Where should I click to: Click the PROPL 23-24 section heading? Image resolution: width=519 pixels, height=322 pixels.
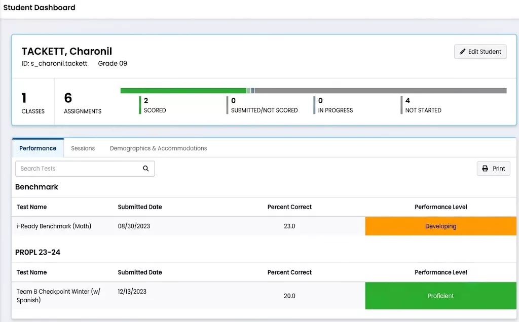38,252
